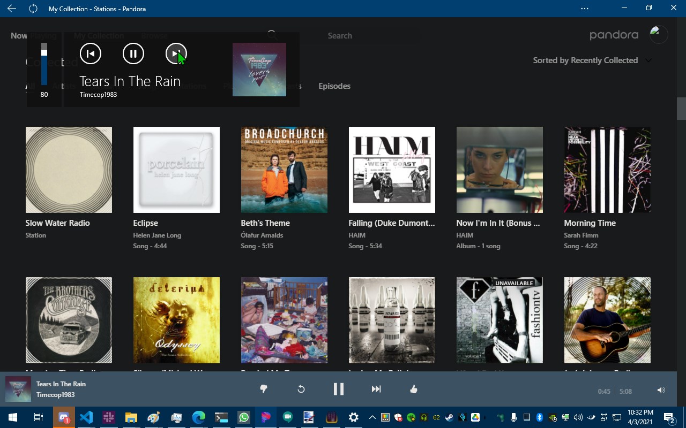Skip the song in bottom player bar

(376, 389)
